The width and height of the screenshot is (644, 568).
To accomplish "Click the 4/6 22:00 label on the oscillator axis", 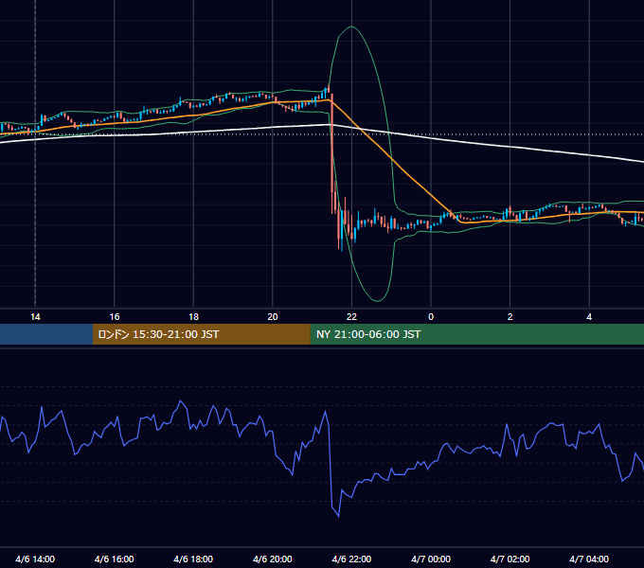I will (351, 559).
